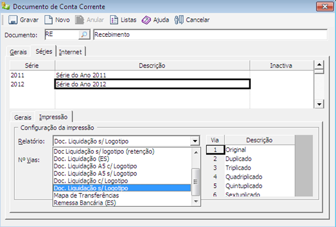336x227 pixels.
Task: Click the series table Descrição column header
Action: (x=152, y=65)
